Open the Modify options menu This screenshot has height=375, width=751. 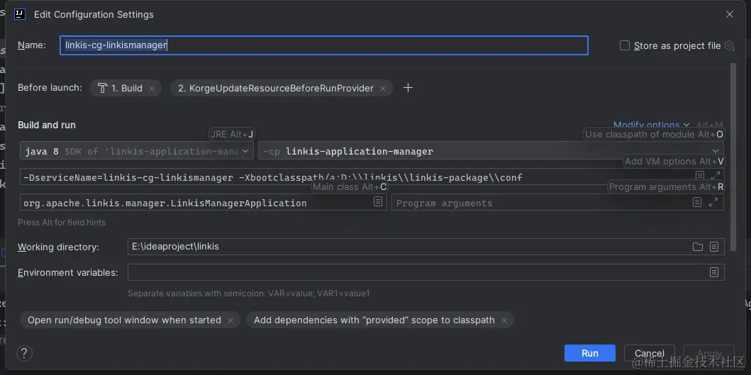pyautogui.click(x=652, y=125)
